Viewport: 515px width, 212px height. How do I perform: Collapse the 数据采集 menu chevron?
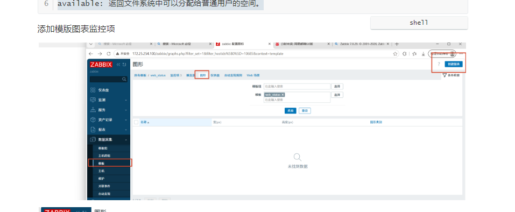(x=126, y=140)
